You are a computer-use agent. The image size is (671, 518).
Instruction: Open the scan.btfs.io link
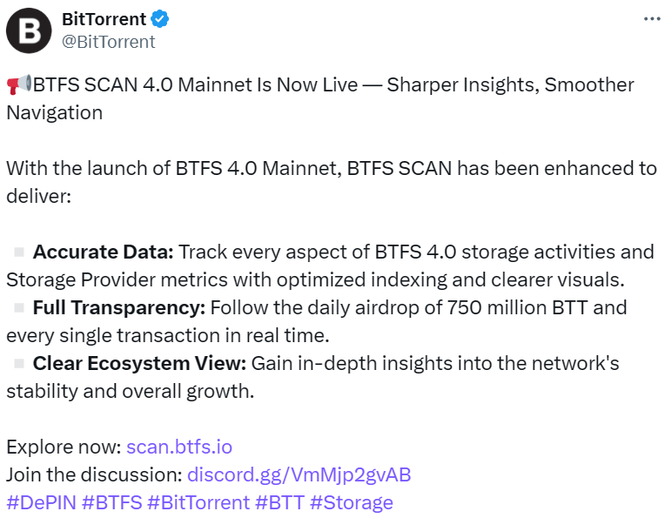(x=179, y=447)
